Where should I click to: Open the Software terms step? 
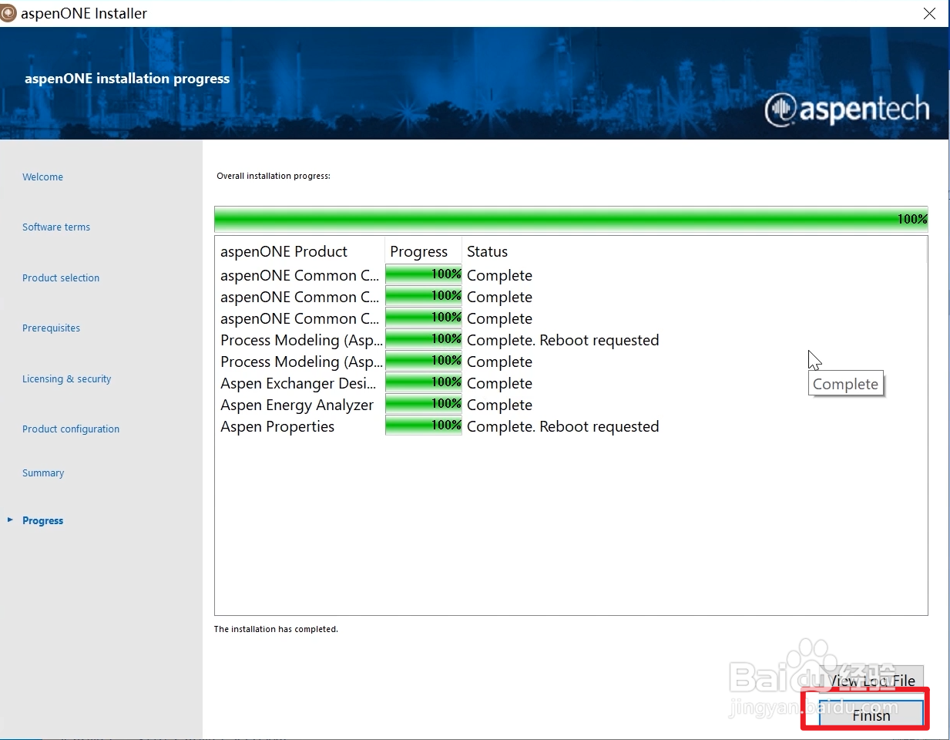(56, 227)
